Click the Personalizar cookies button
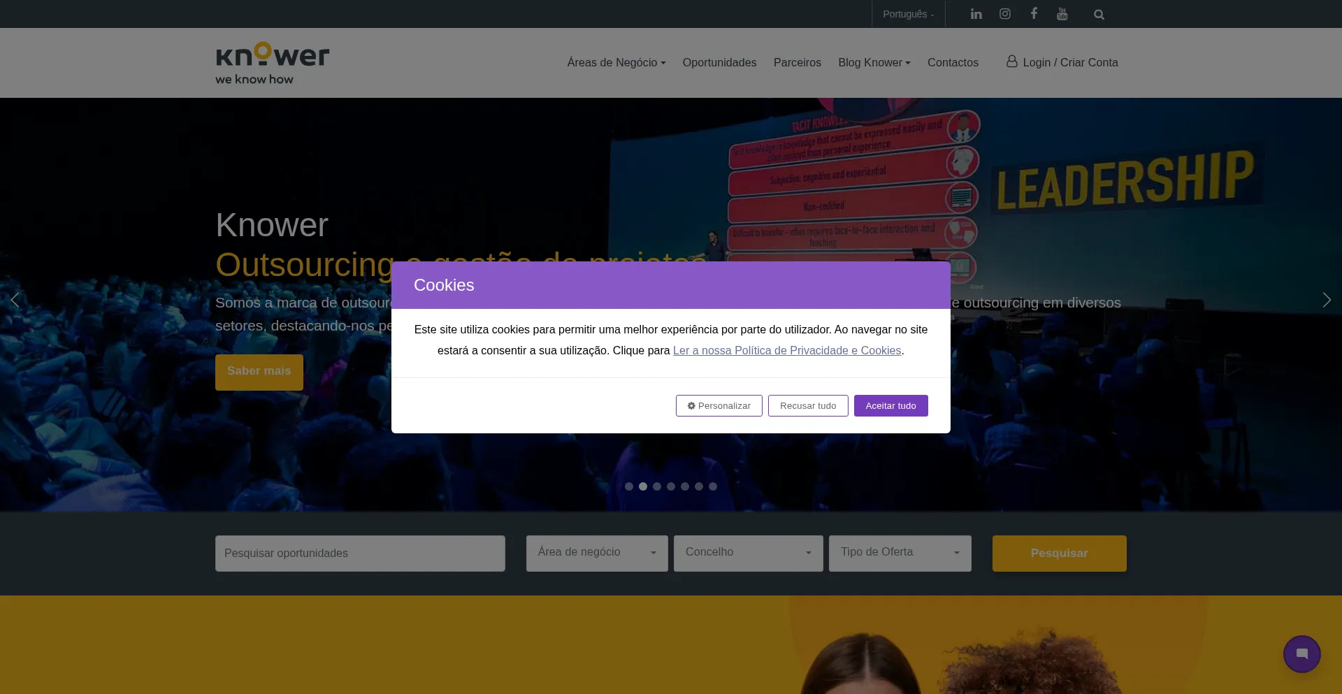 click(719, 406)
